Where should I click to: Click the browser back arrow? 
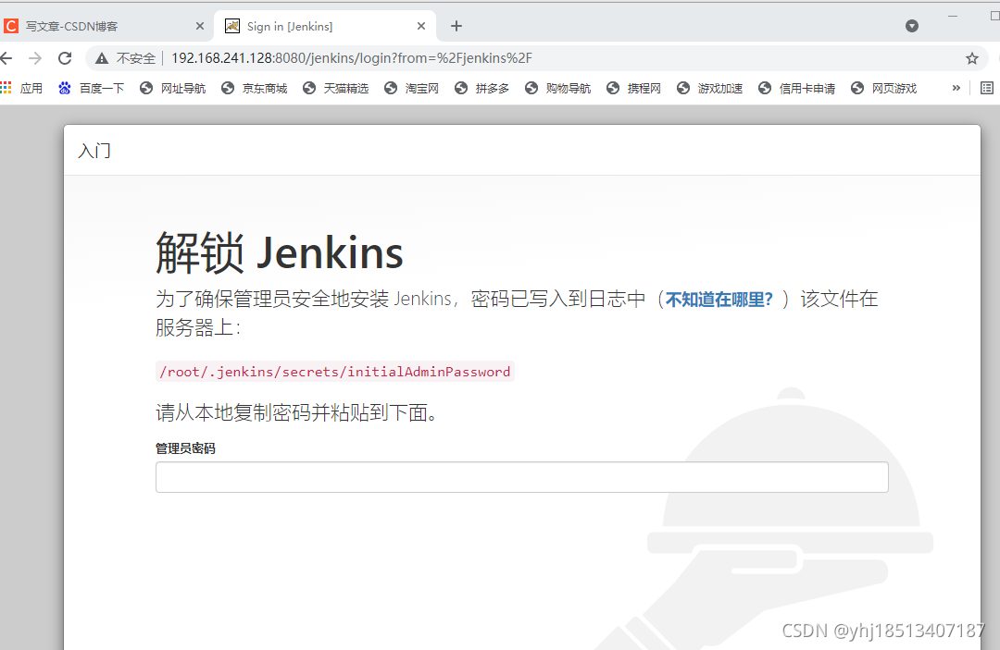pyautogui.click(x=7, y=58)
